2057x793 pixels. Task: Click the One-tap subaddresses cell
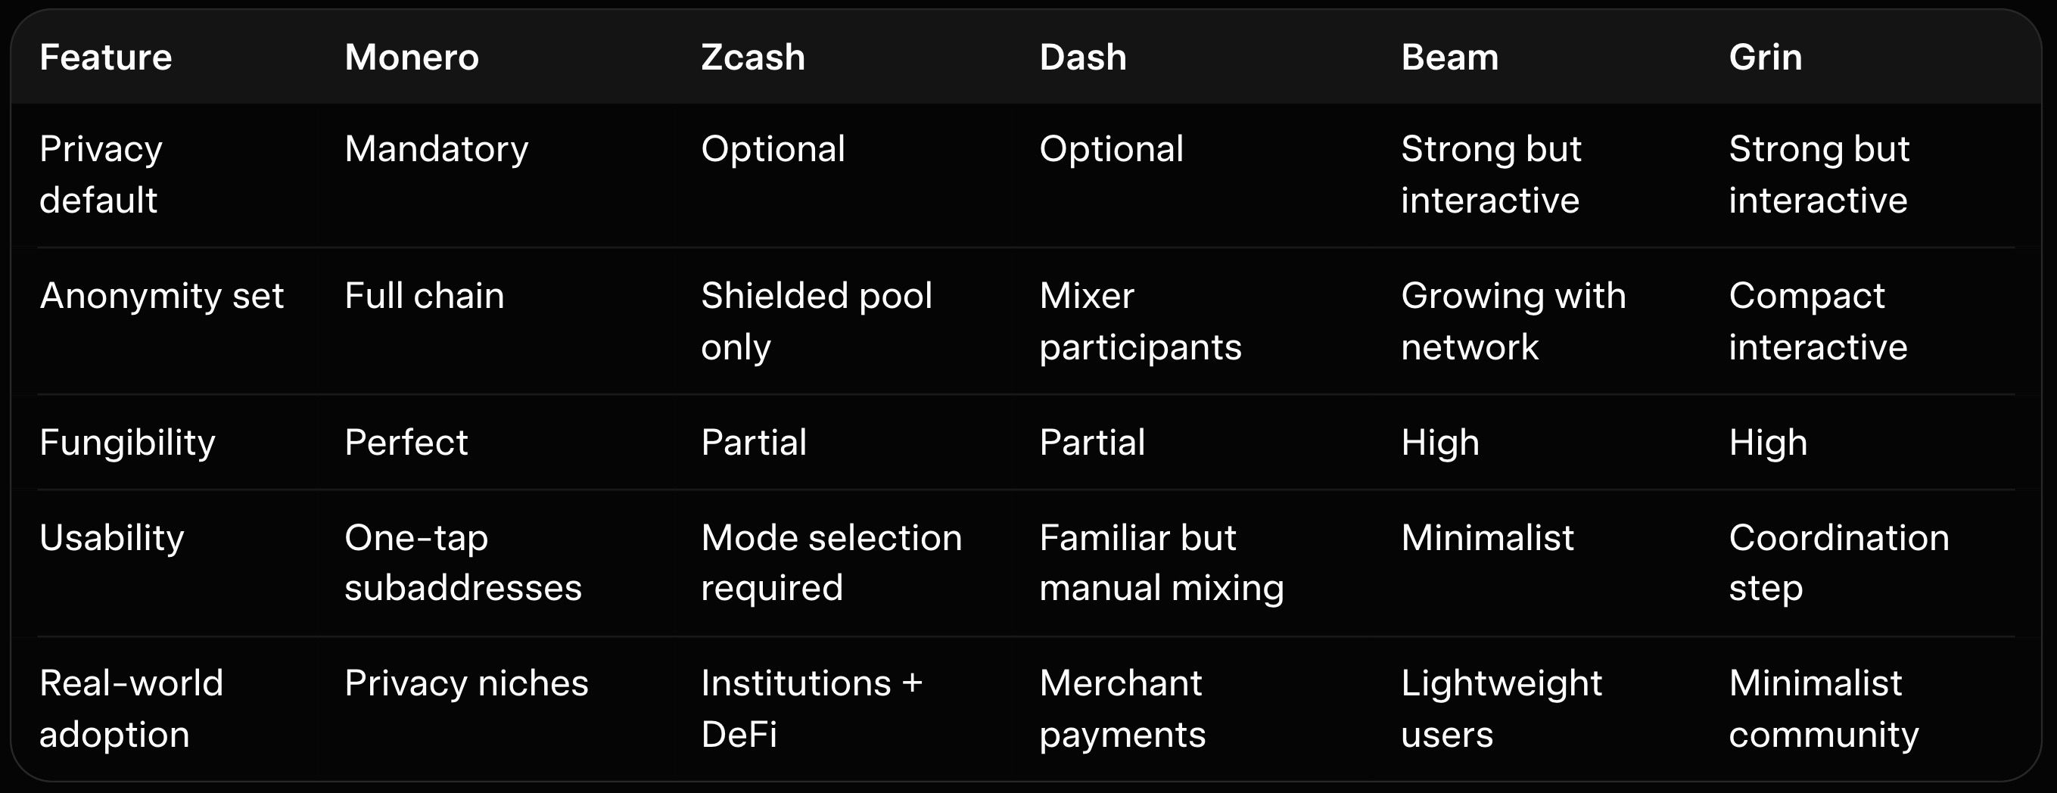click(x=462, y=562)
